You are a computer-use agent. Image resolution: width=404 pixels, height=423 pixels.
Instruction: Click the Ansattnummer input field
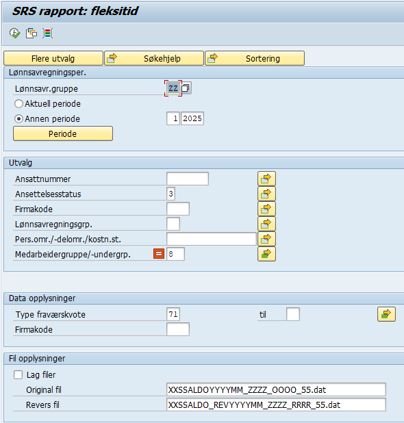point(188,179)
